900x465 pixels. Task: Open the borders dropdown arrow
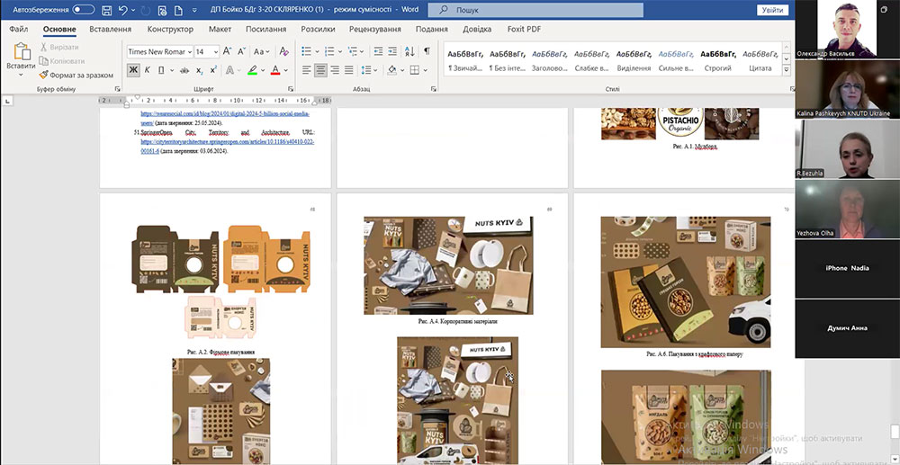pyautogui.click(x=426, y=70)
